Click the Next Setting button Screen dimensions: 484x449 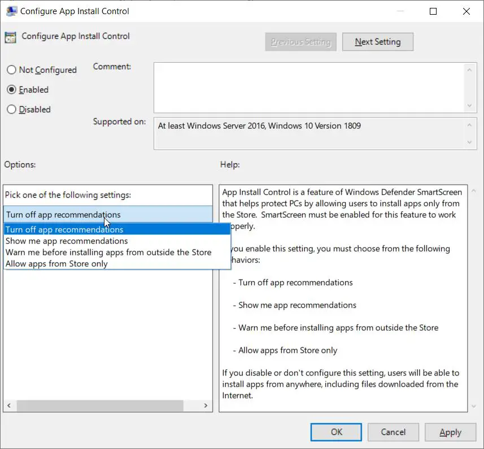click(377, 42)
